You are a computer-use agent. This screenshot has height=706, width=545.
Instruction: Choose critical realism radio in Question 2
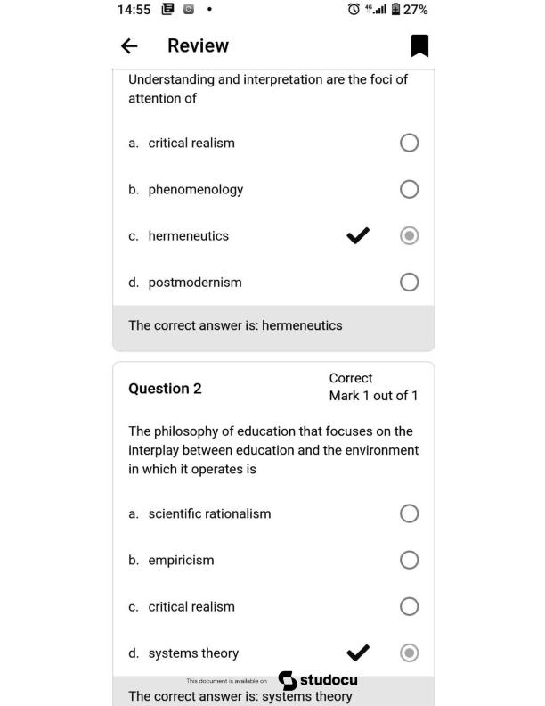pyautogui.click(x=410, y=606)
